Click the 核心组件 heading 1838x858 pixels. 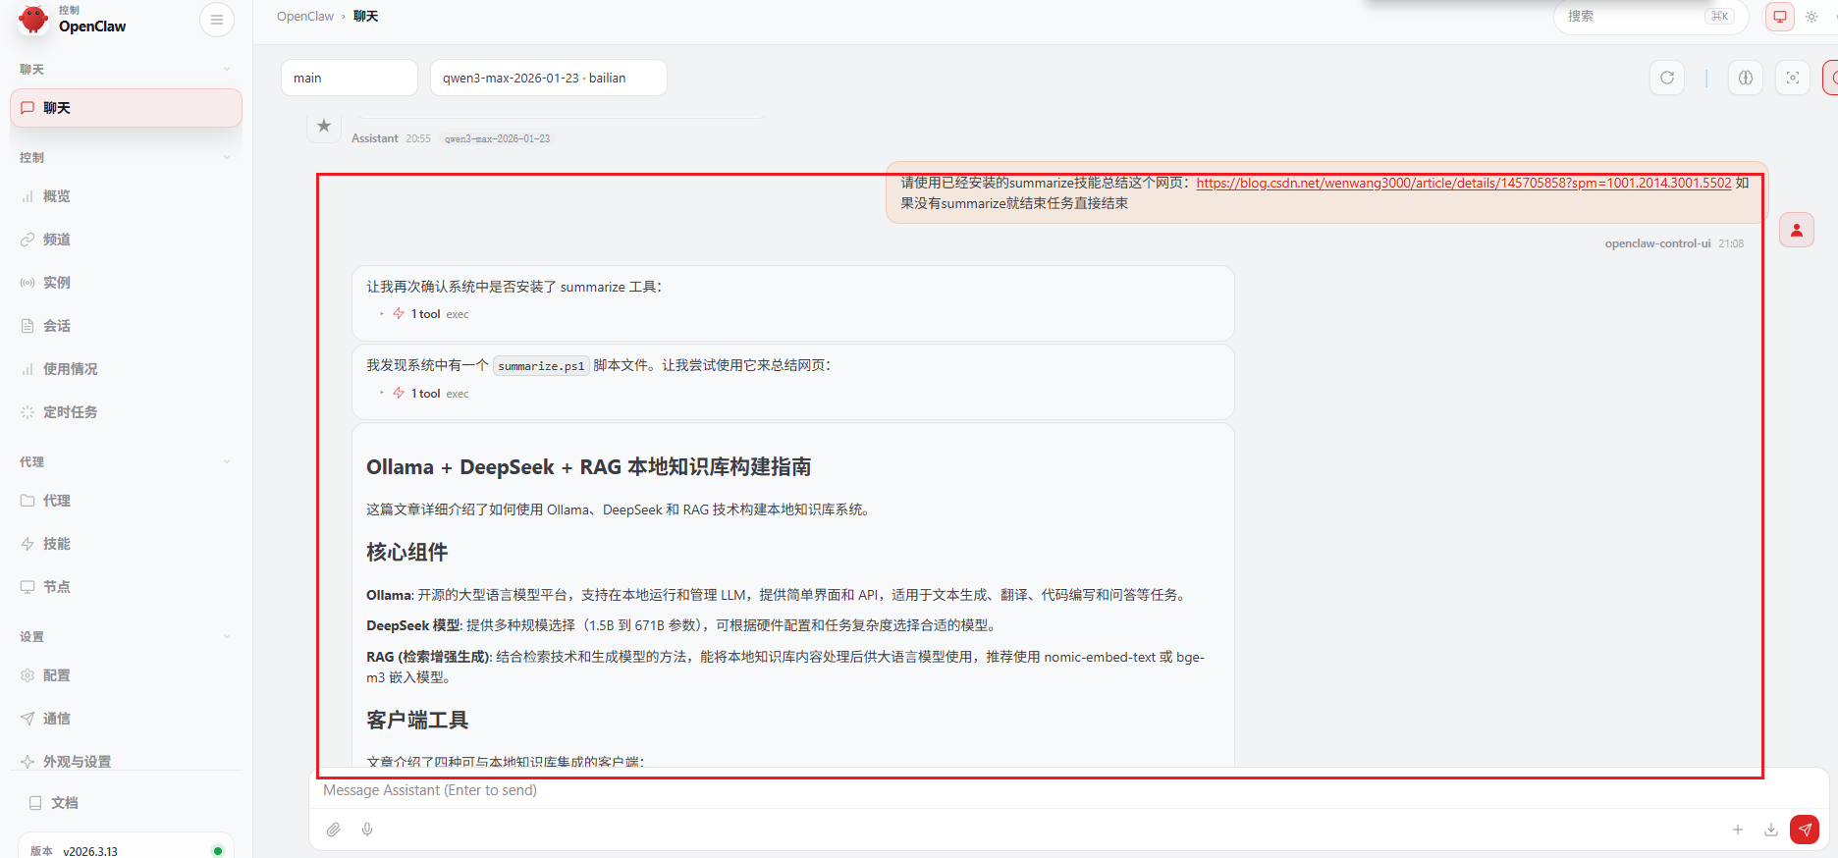407,553
